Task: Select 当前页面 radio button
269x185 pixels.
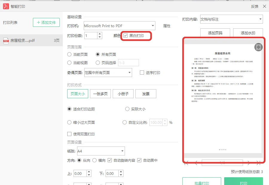Action: pos(69,55)
